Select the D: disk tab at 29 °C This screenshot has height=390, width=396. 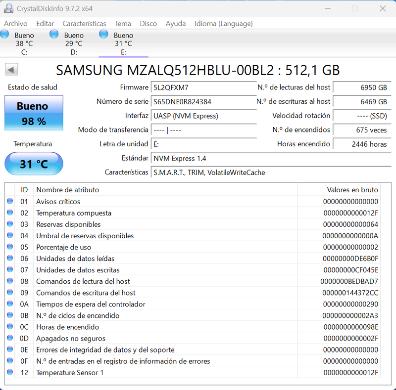tap(73, 43)
